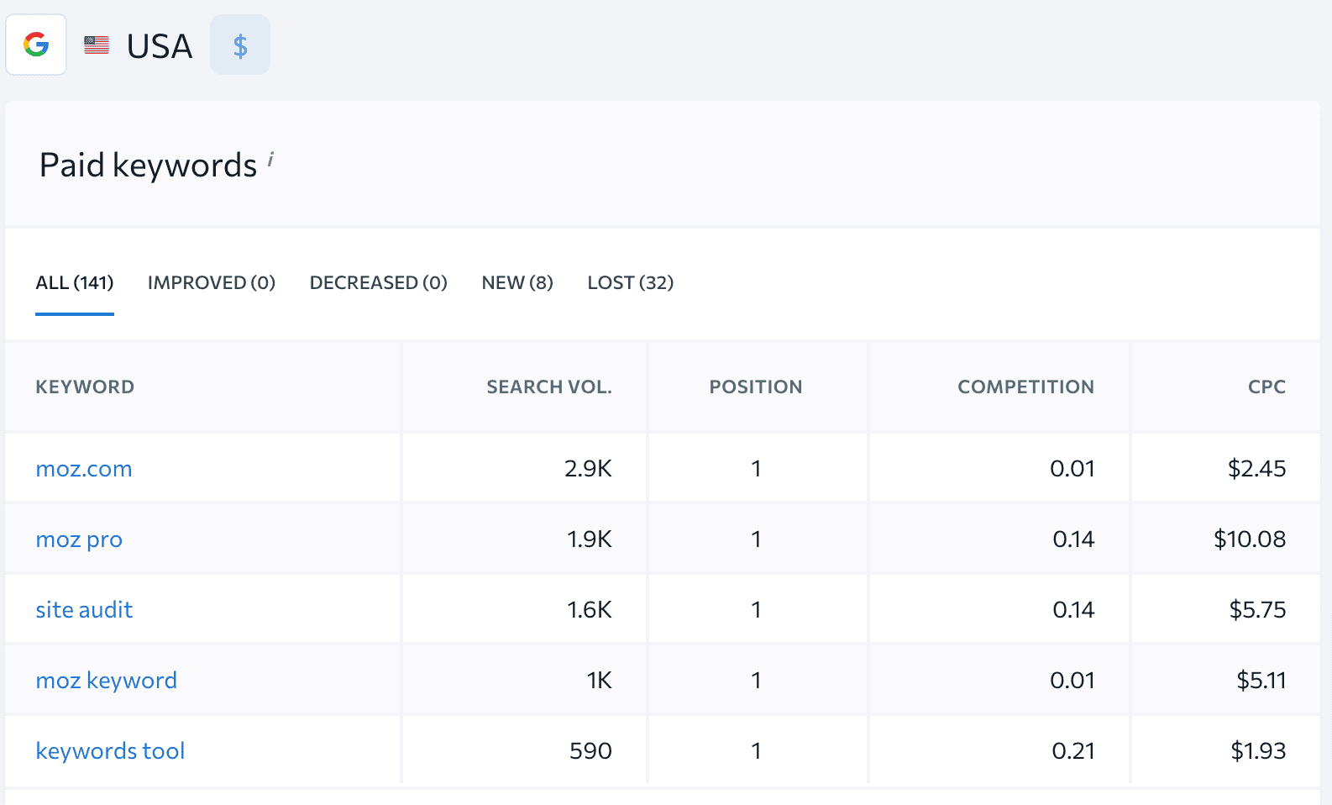
Task: Click the KEYWORD column header
Action: point(85,387)
